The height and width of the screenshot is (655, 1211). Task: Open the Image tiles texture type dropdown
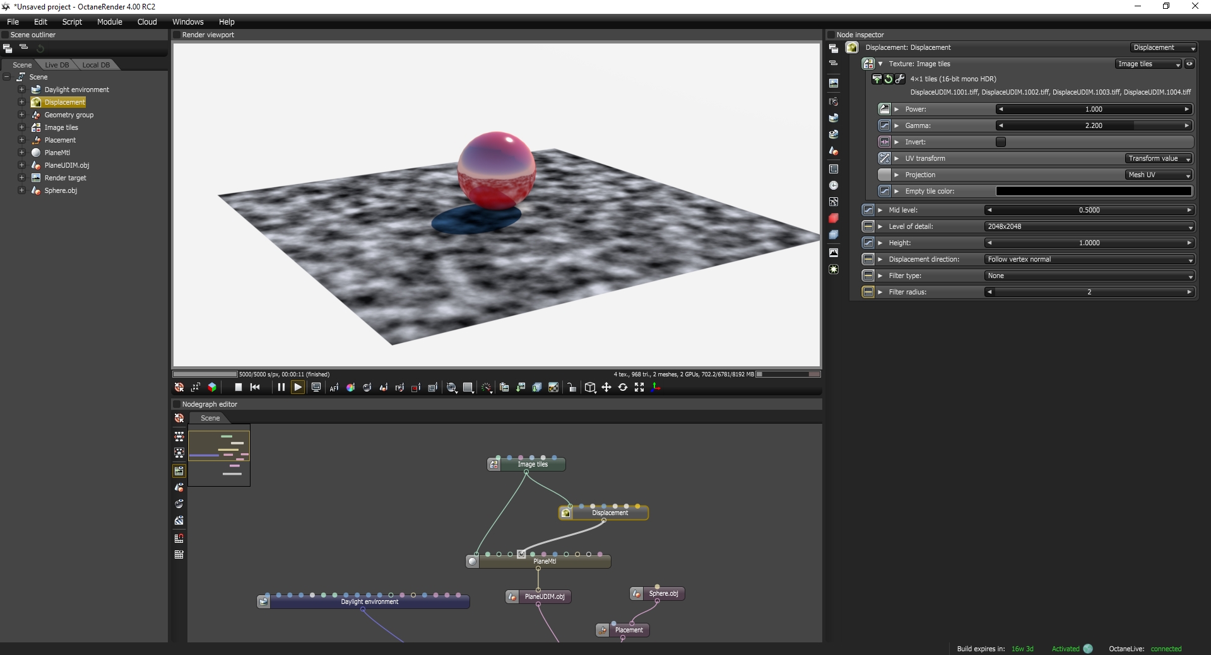point(1148,64)
